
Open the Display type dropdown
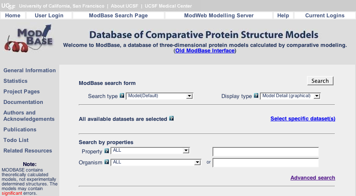click(x=290, y=96)
